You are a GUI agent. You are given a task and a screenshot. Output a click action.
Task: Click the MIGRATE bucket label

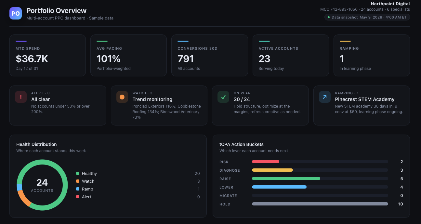tap(228, 196)
